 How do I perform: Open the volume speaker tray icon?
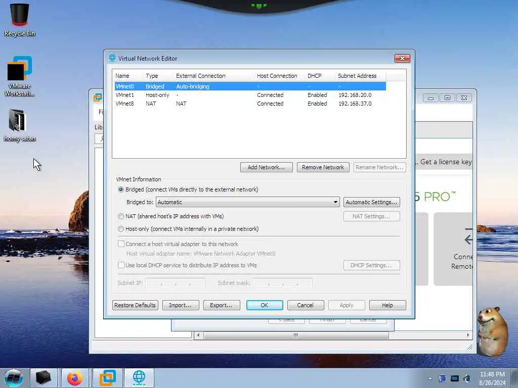pos(467,378)
